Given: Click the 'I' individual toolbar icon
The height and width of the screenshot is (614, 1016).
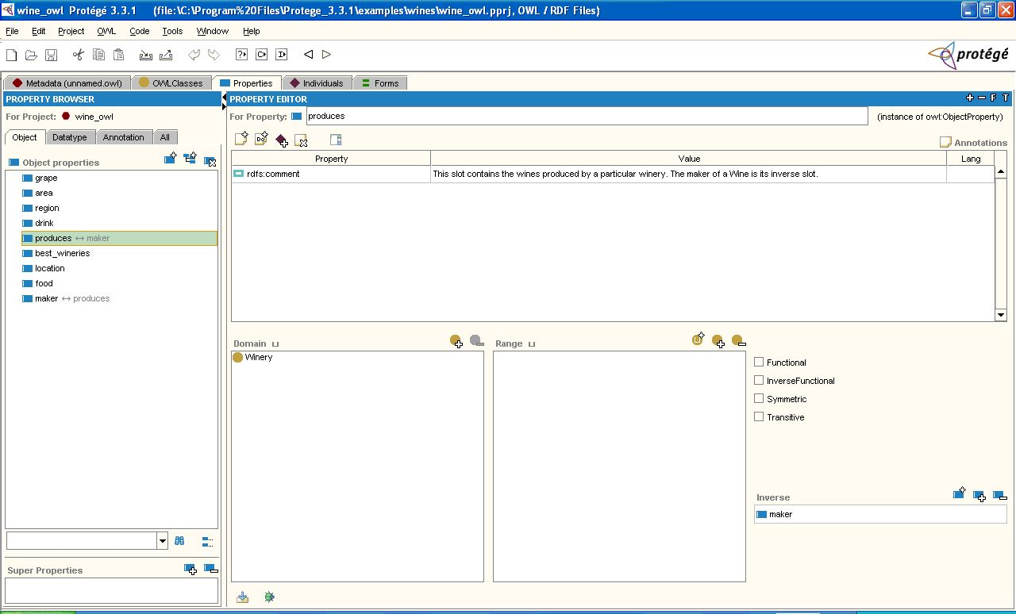Looking at the screenshot, I should tap(281, 55).
